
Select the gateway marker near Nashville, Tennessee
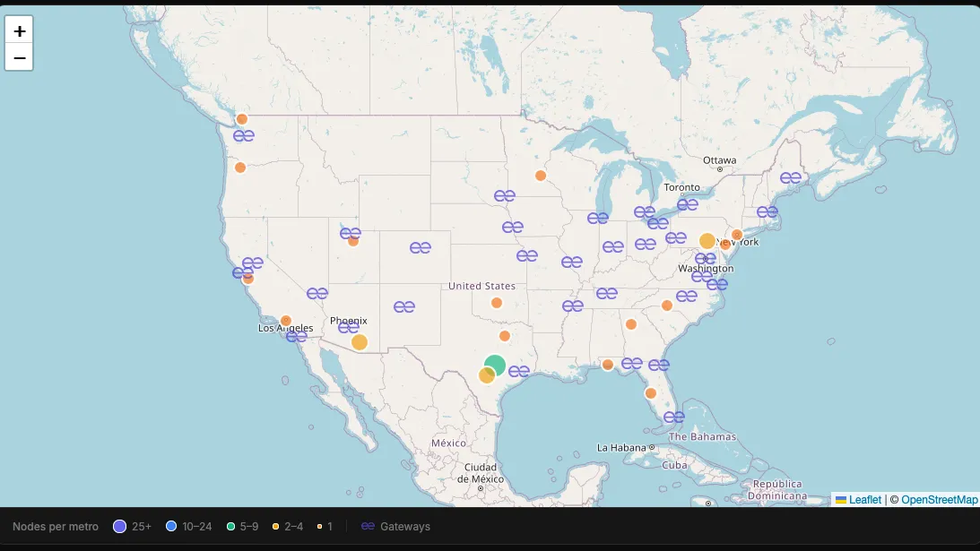pos(606,293)
